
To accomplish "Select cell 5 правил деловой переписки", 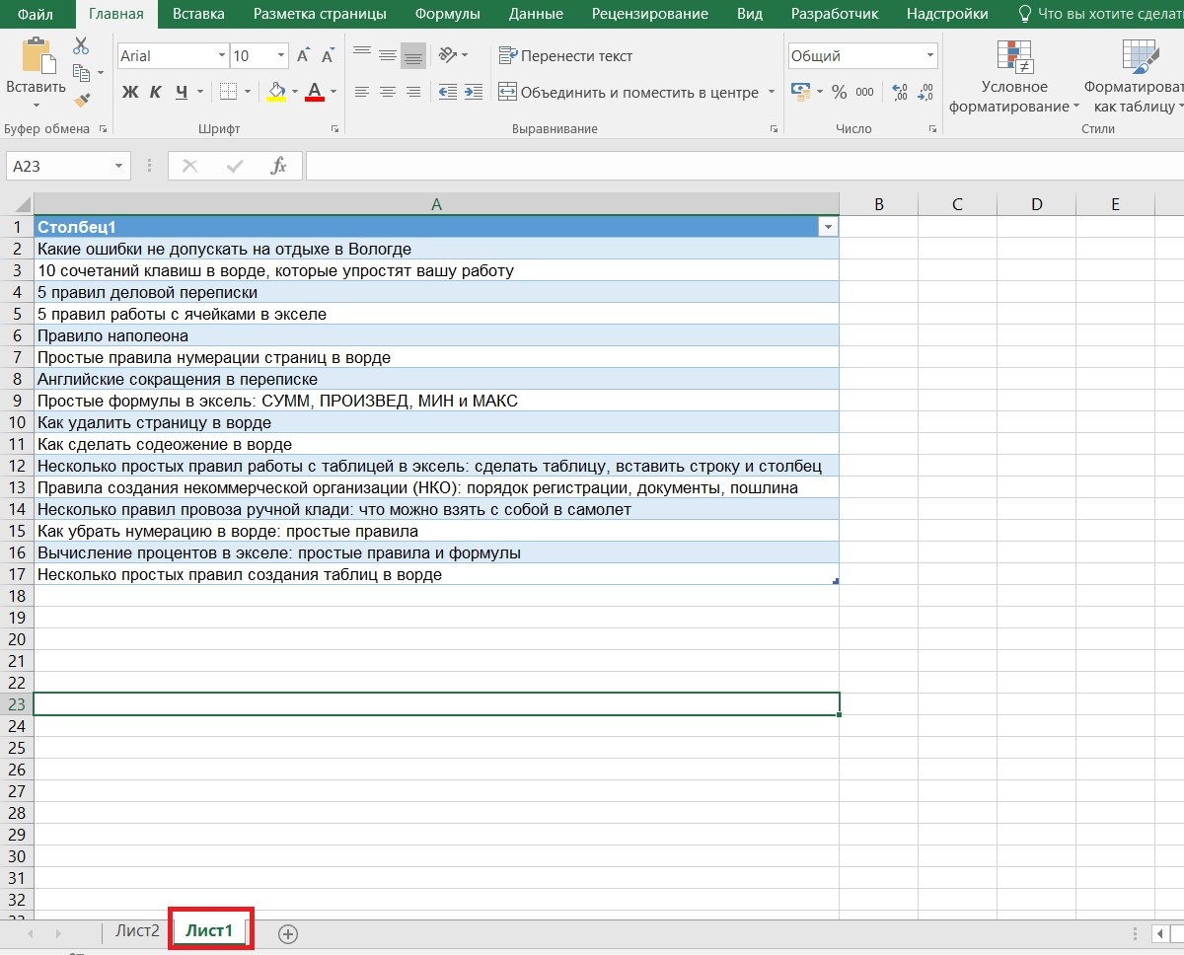I will pyautogui.click(x=436, y=292).
